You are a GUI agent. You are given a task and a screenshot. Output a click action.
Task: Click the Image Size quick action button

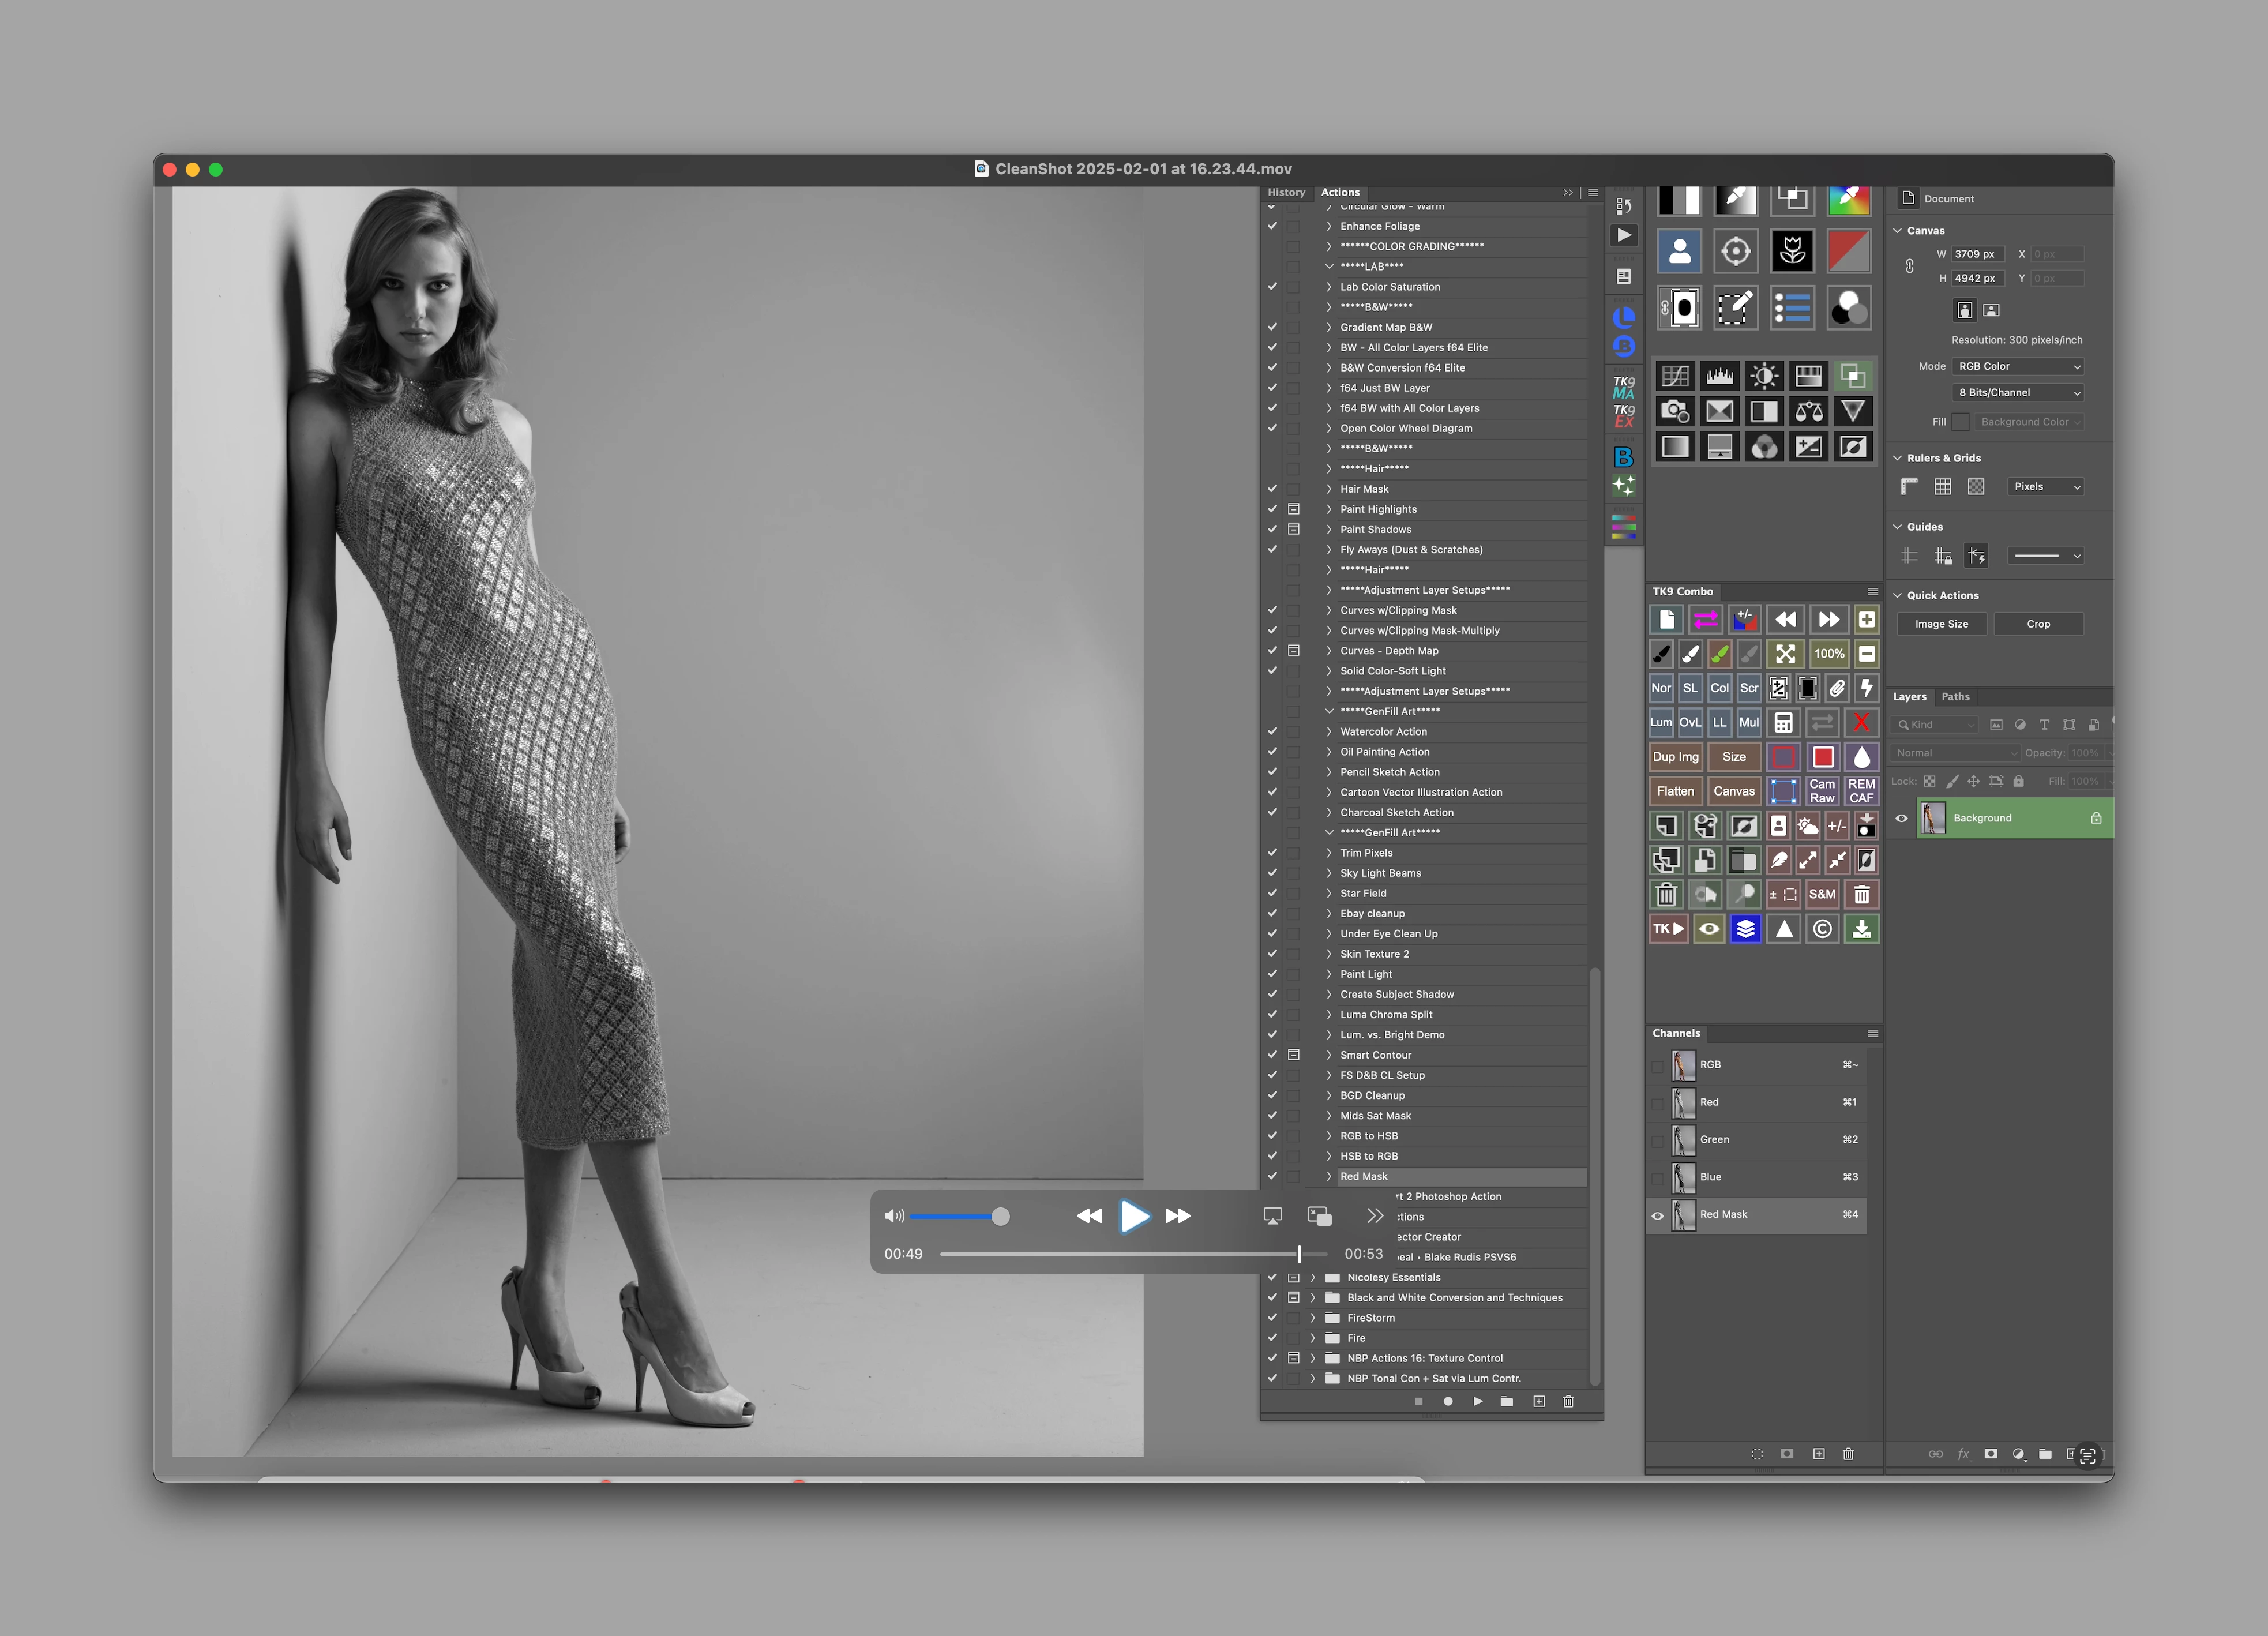pos(1941,624)
